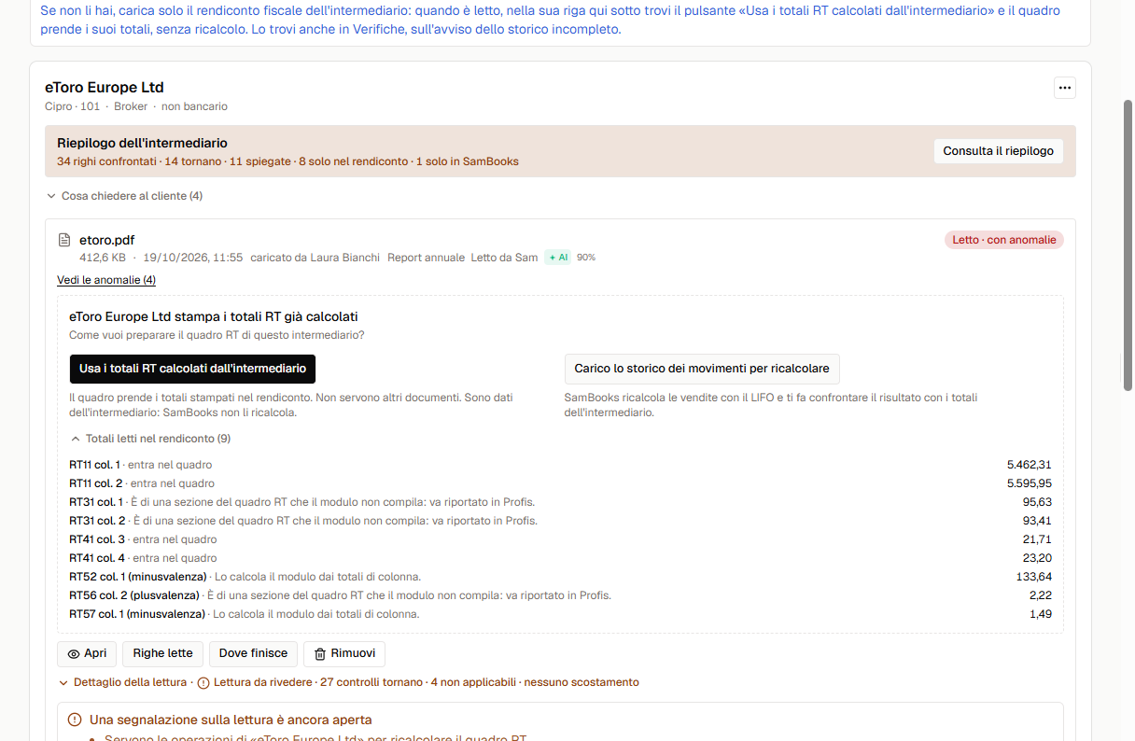
Task: Click the page vertical scrollbar thumb
Action: (x=1128, y=245)
